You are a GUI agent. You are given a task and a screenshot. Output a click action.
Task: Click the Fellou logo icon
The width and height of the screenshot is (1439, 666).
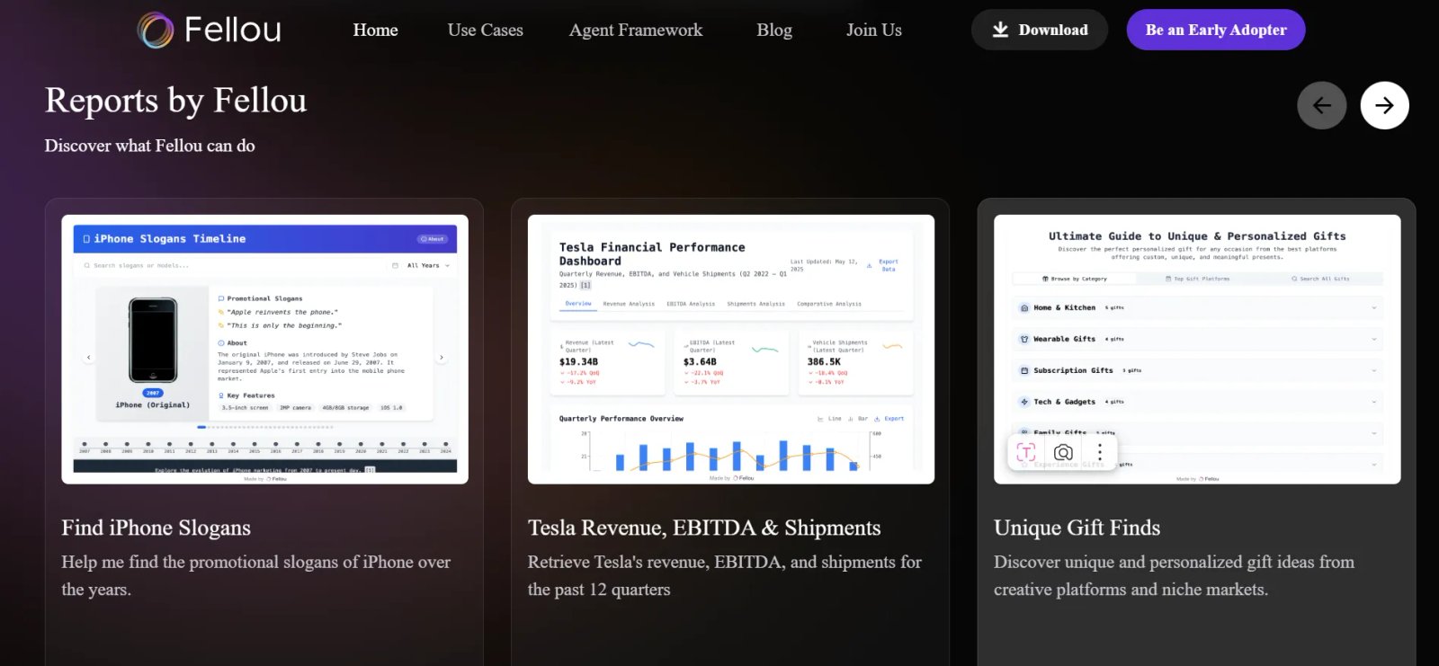[x=156, y=30]
